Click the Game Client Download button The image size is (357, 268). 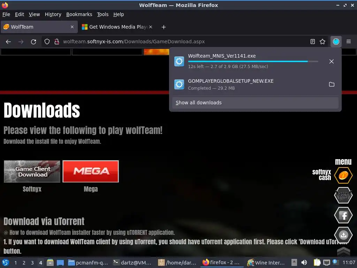pyautogui.click(x=32, y=171)
